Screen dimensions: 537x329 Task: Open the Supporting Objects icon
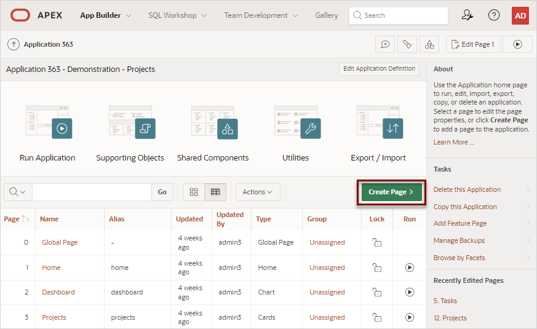point(132,122)
